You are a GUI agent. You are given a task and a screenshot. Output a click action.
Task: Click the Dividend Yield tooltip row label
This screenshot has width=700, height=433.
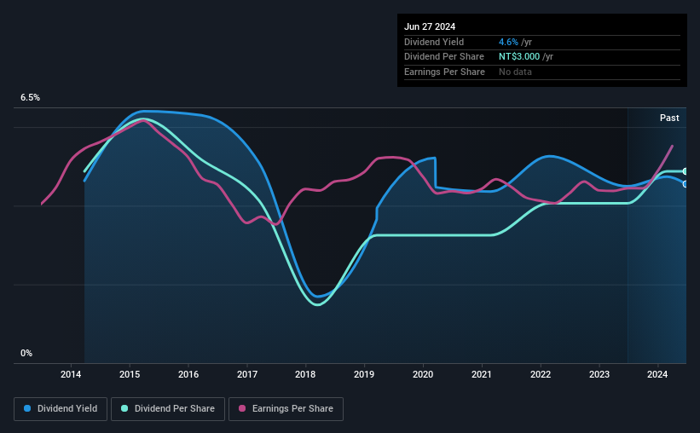tap(434, 42)
